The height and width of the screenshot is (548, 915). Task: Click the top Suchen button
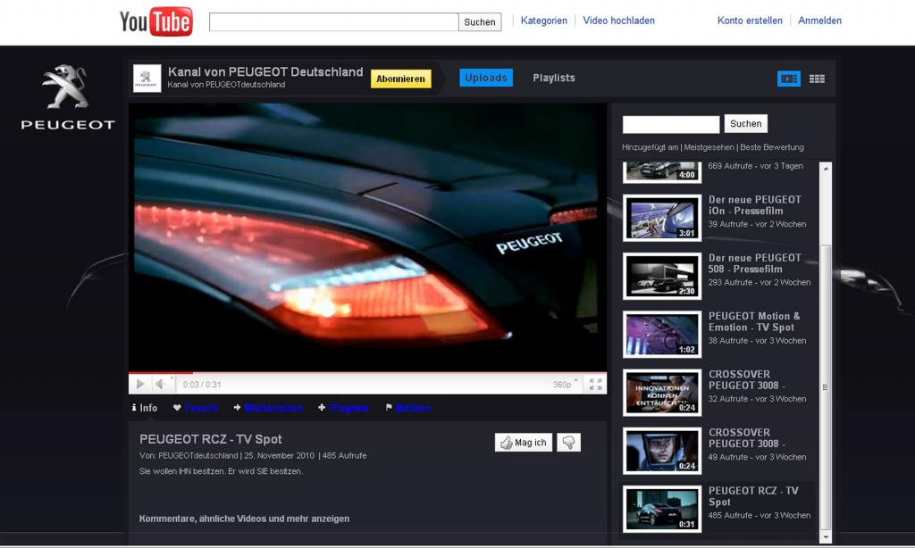click(480, 21)
